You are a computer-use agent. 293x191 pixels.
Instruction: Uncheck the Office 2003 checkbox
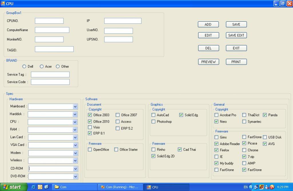pos(90,115)
